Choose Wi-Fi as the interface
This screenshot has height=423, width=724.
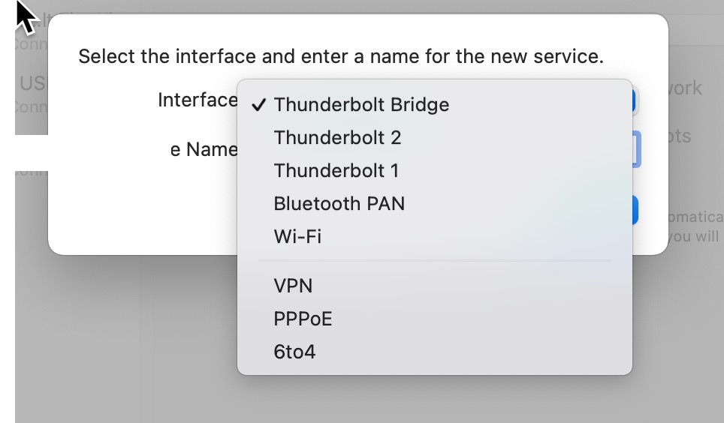coord(297,237)
